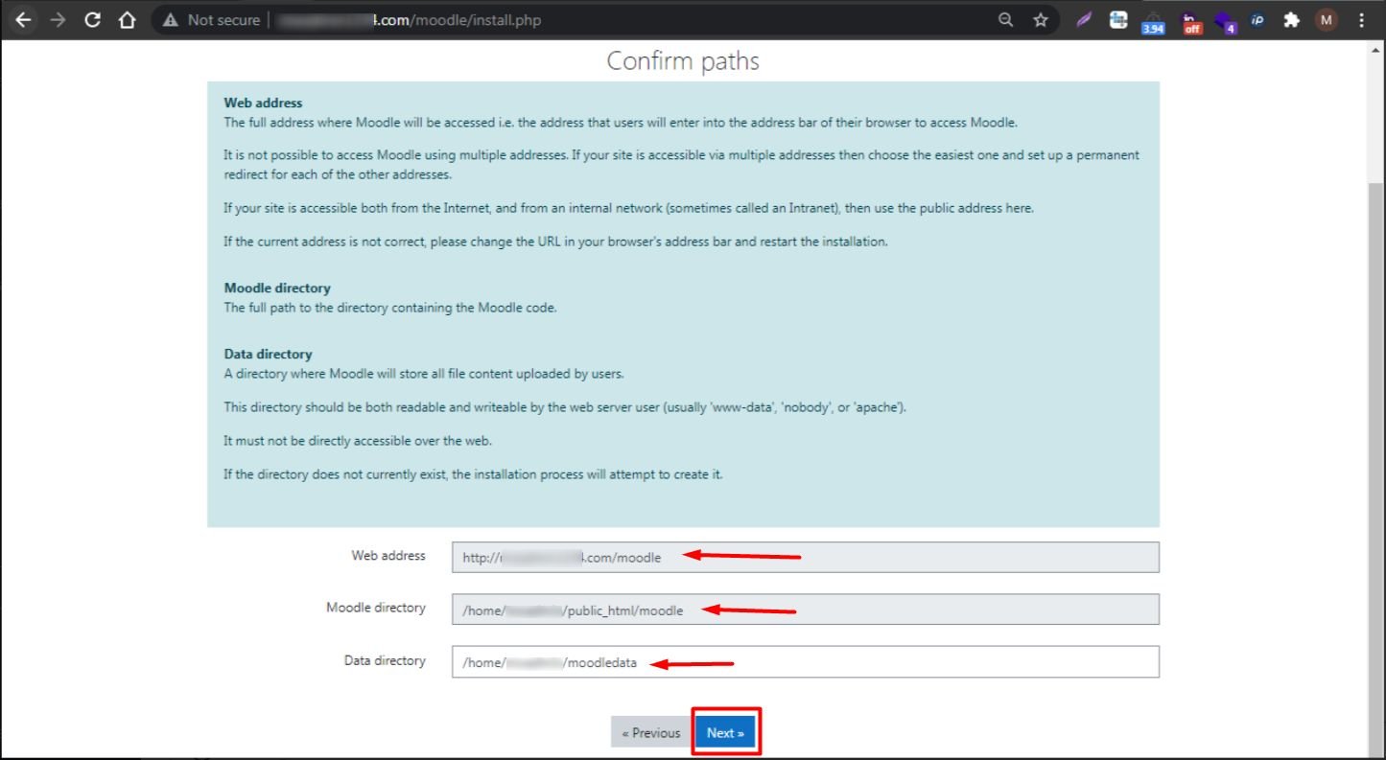Click the Web address field
This screenshot has width=1386, height=760.
(x=805, y=557)
